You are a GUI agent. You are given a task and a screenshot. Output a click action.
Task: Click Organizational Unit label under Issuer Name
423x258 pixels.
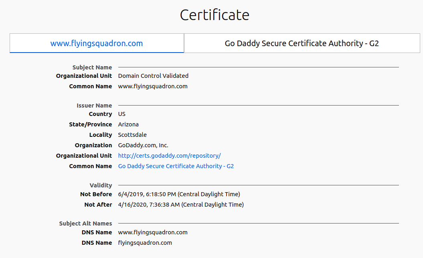pyautogui.click(x=84, y=156)
